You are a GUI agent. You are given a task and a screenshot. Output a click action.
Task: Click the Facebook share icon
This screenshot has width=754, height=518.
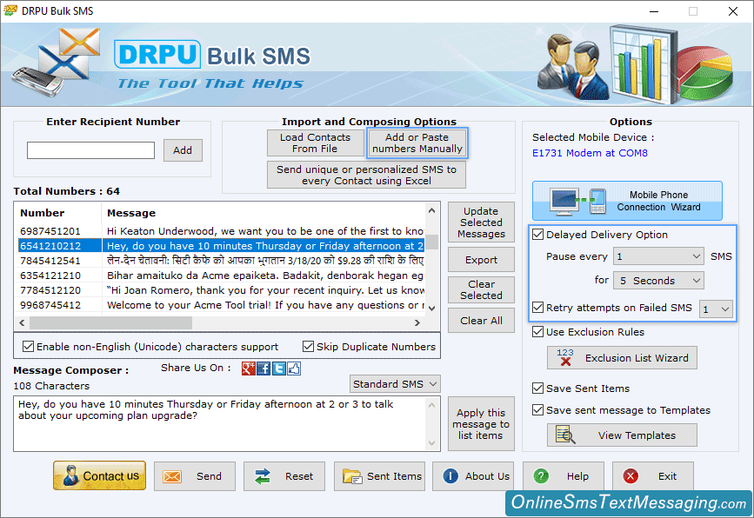264,369
